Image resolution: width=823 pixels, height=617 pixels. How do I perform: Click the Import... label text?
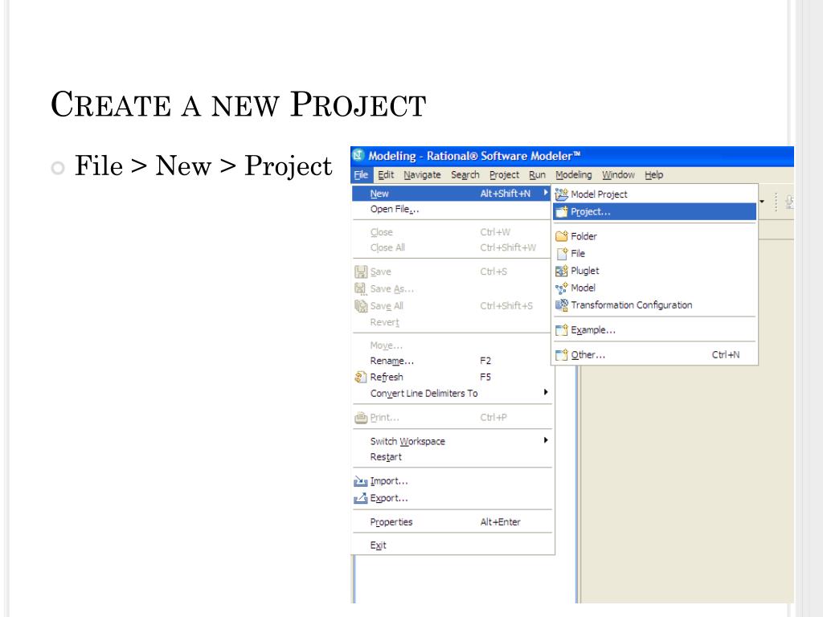click(388, 481)
